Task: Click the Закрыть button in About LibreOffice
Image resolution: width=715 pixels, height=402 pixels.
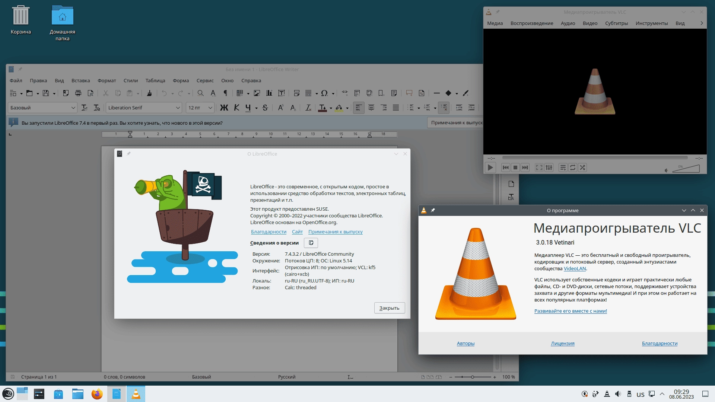Action: (x=390, y=308)
